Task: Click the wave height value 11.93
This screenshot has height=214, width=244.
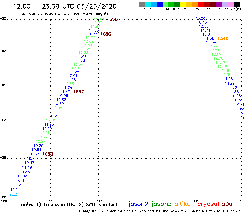Action: click(49, 124)
